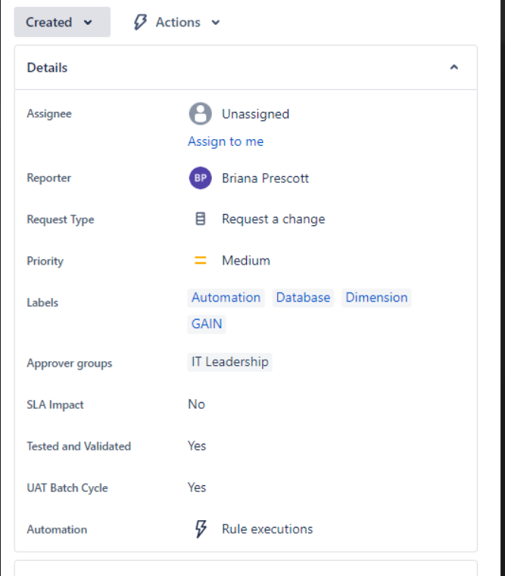Click the unassigned avatar icon

[200, 114]
